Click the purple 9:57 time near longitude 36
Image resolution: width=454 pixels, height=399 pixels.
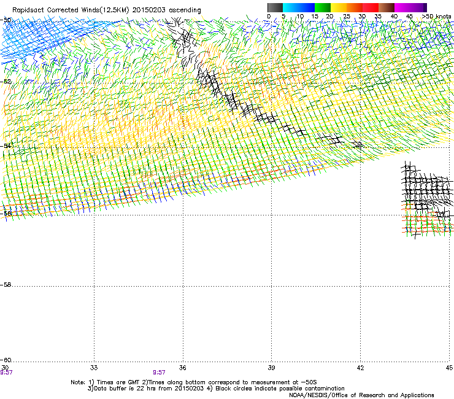coord(160,373)
